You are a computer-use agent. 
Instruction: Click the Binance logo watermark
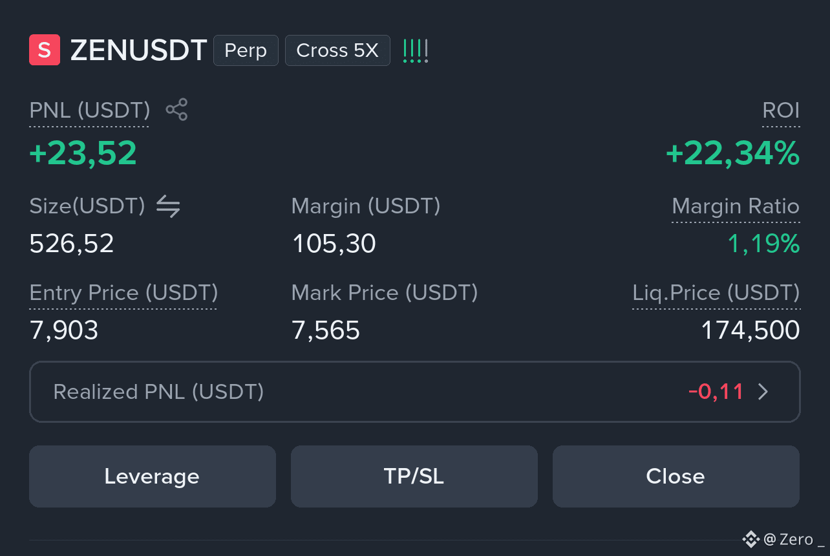pos(750,539)
